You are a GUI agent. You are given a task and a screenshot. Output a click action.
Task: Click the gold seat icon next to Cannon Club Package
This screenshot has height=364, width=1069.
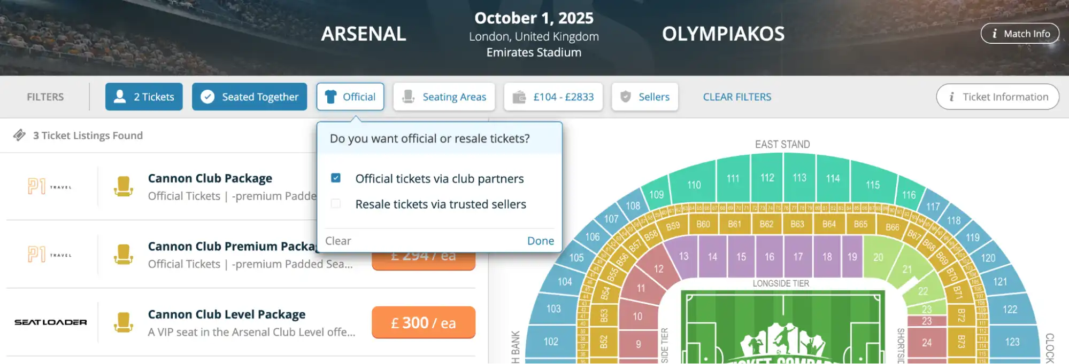pyautogui.click(x=124, y=186)
